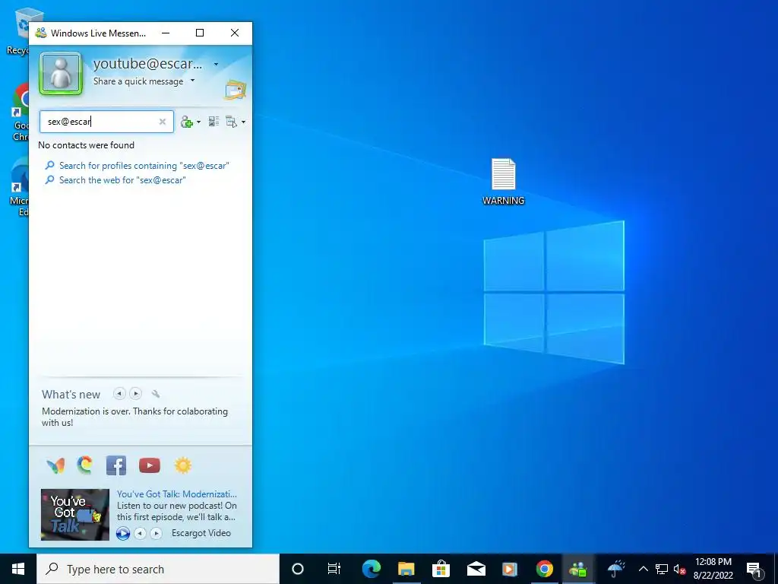Open the Windows Start menu
The width and height of the screenshot is (778, 584).
(18, 569)
